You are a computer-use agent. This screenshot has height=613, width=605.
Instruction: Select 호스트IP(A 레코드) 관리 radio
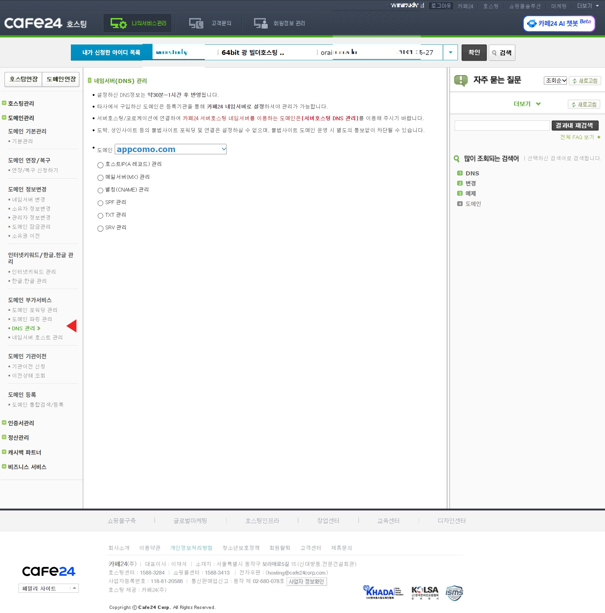tap(100, 165)
